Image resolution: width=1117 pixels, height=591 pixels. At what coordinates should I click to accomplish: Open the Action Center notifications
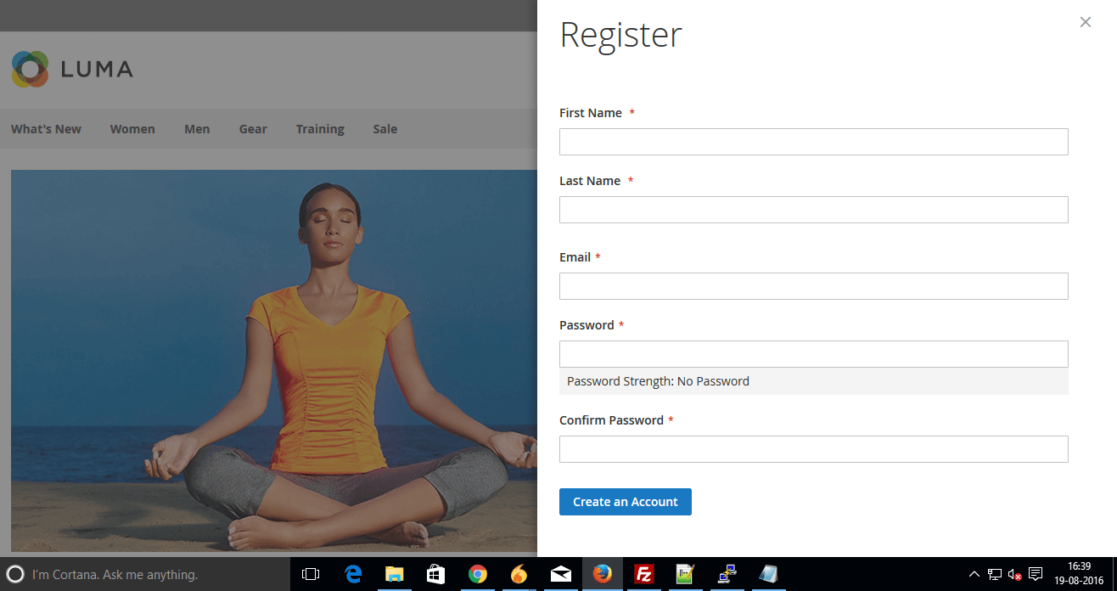[1036, 574]
